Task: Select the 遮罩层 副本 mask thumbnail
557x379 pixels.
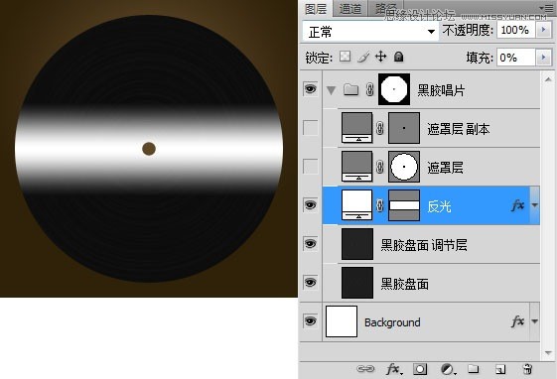Action: click(x=404, y=128)
